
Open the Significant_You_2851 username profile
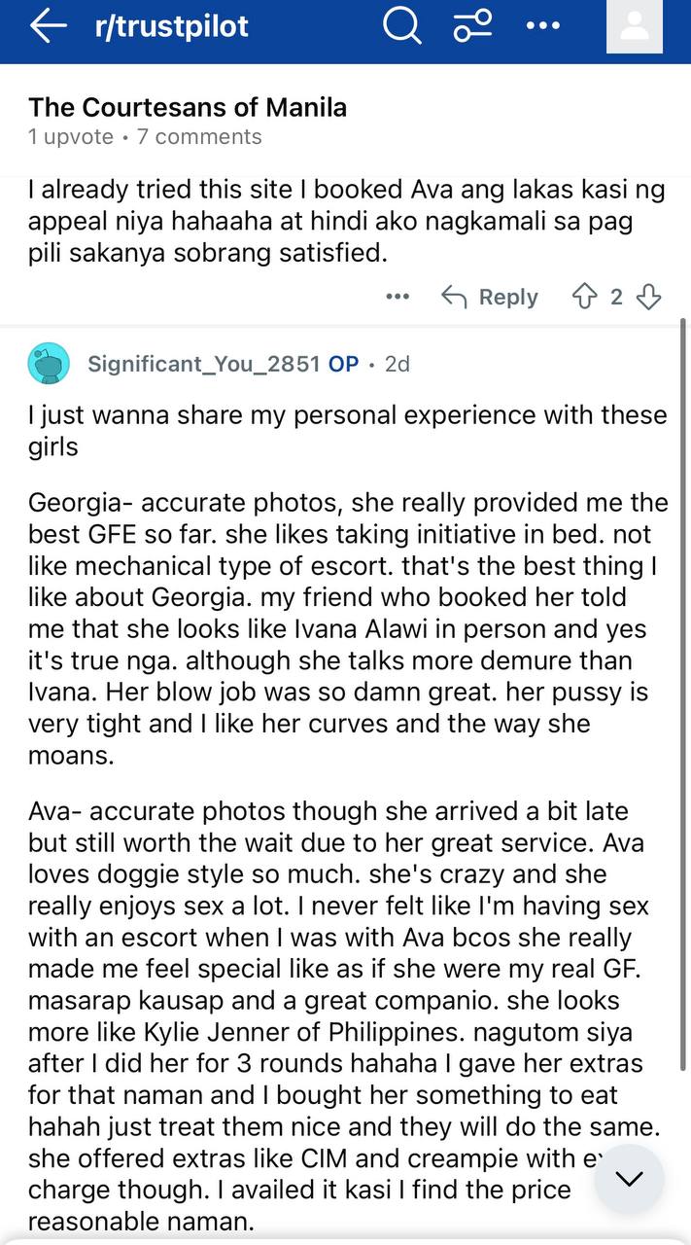coord(203,364)
